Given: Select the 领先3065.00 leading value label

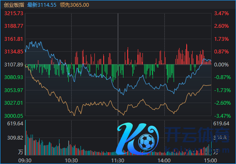Looking at the screenshot, I should tap(74, 5).
